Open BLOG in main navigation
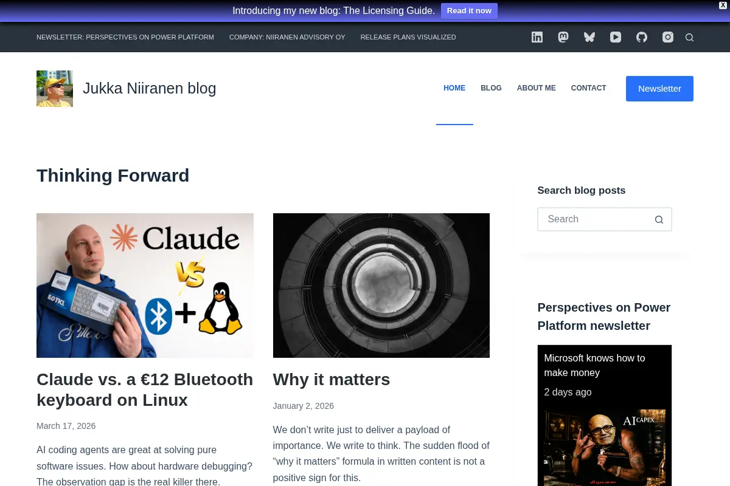The height and width of the screenshot is (486, 730). click(491, 88)
